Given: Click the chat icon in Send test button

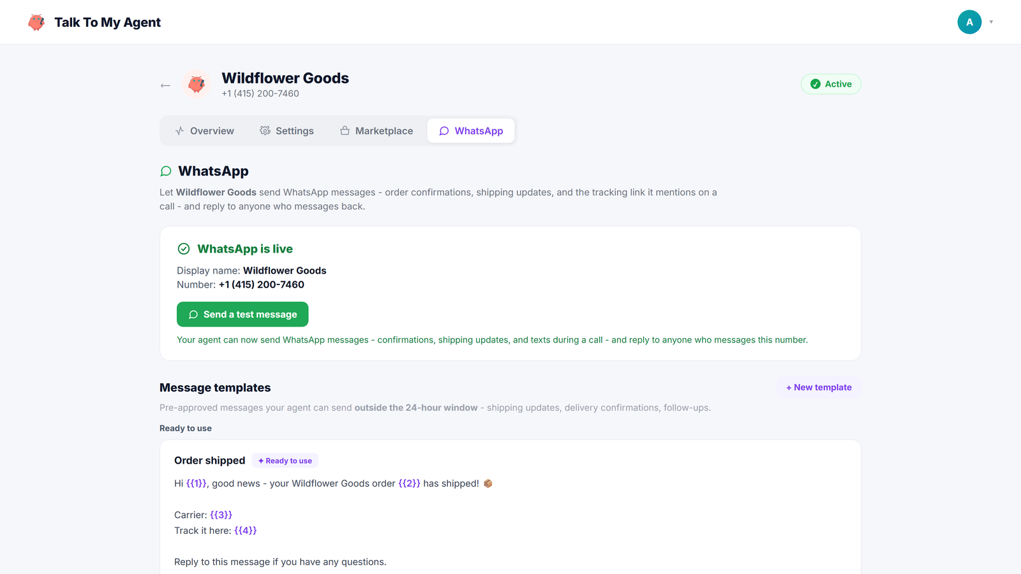Looking at the screenshot, I should tap(193, 314).
